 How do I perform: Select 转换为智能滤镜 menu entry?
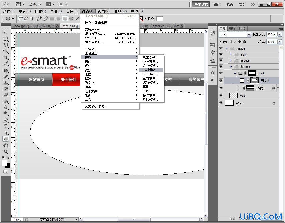(96, 23)
